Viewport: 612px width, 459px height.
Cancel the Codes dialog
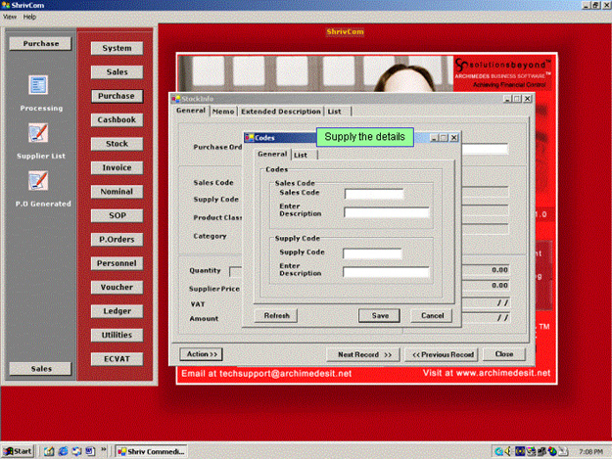tap(432, 315)
